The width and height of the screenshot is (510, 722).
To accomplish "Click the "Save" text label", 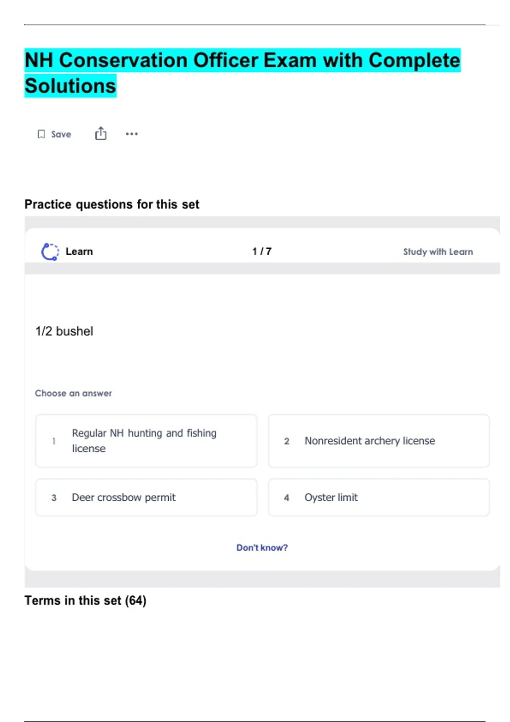I will coord(61,134).
